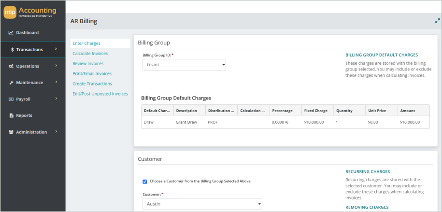Open the Billing Group ID dropdown

tap(184, 65)
